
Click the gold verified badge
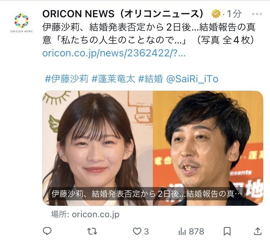(216, 14)
